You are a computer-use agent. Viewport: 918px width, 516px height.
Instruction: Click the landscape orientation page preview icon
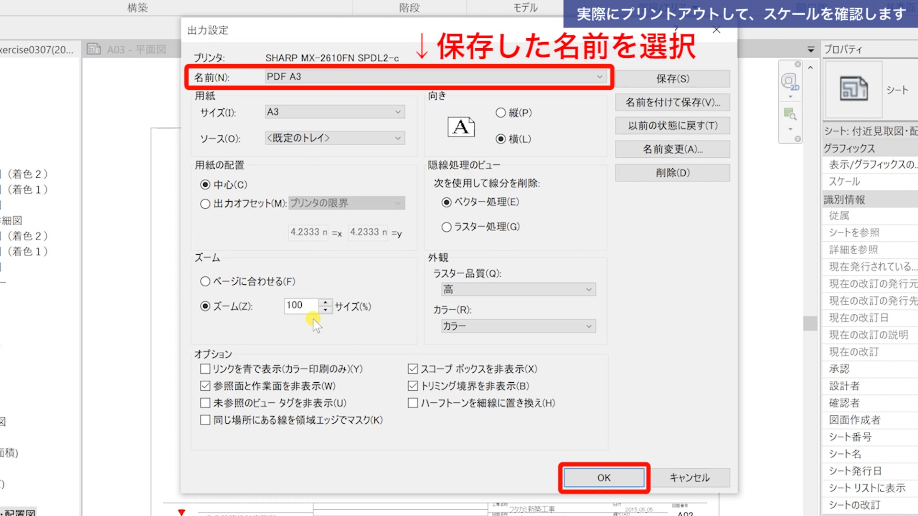[461, 127]
